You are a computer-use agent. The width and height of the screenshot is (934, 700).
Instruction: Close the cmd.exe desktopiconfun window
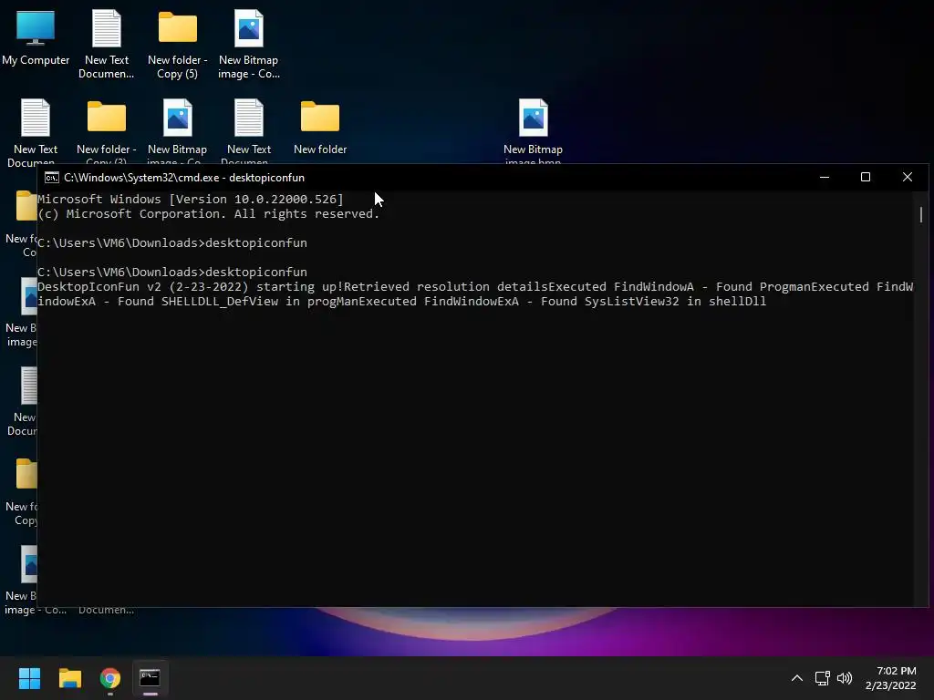click(908, 178)
